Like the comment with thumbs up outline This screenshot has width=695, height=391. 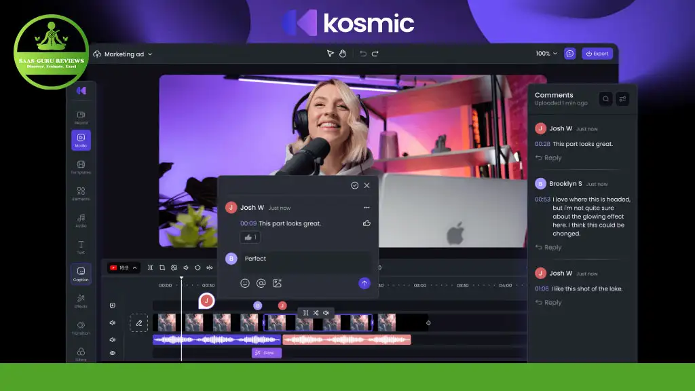(x=367, y=223)
